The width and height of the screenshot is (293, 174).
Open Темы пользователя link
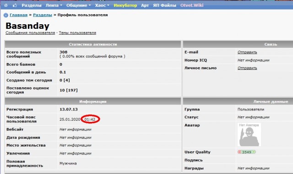[x=77, y=33]
